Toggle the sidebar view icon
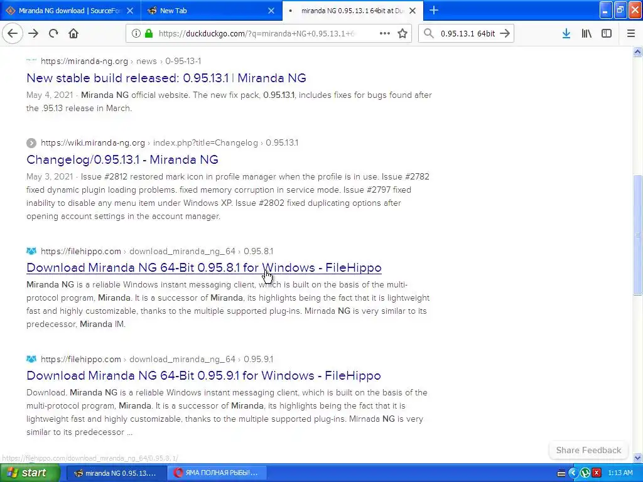The image size is (643, 482). click(x=607, y=34)
